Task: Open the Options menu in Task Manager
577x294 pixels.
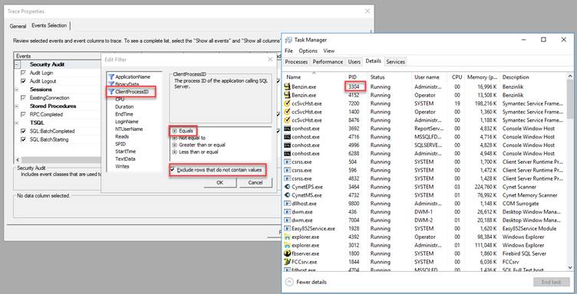Action: pos(308,51)
